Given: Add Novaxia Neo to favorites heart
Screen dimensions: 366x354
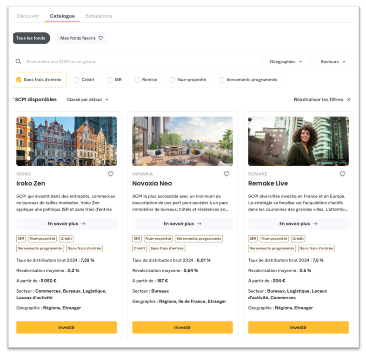Looking at the screenshot, I should tap(226, 174).
